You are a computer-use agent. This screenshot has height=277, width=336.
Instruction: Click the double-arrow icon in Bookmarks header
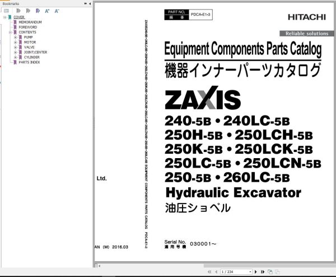pyautogui.click(x=86, y=3)
